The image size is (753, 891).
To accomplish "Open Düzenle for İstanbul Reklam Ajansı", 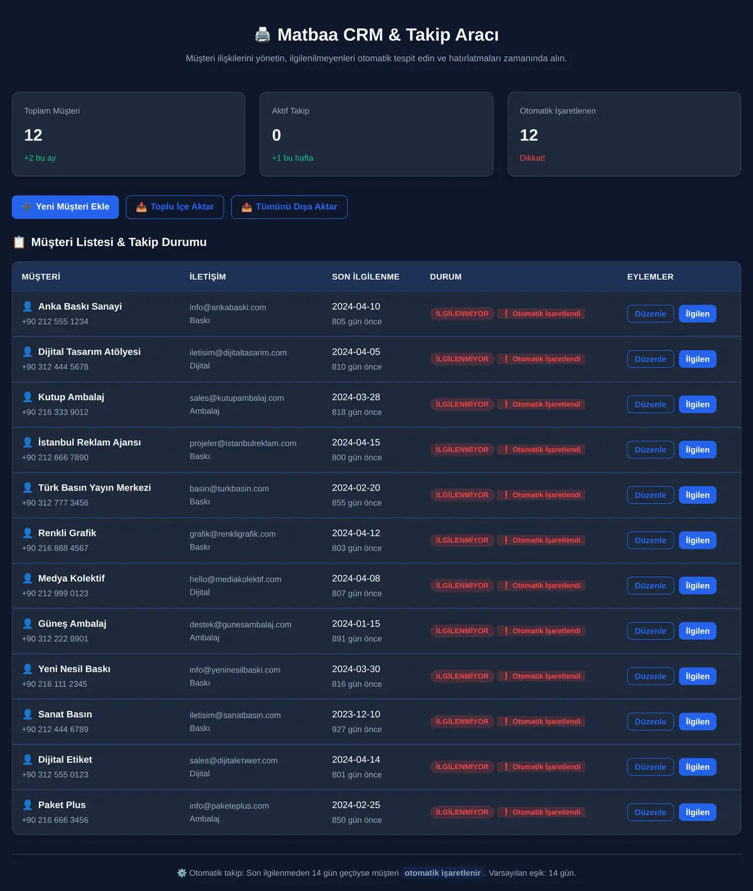I will tap(651, 450).
